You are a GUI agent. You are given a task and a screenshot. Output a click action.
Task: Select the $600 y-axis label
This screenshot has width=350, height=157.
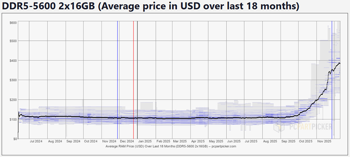tap(13, 23)
